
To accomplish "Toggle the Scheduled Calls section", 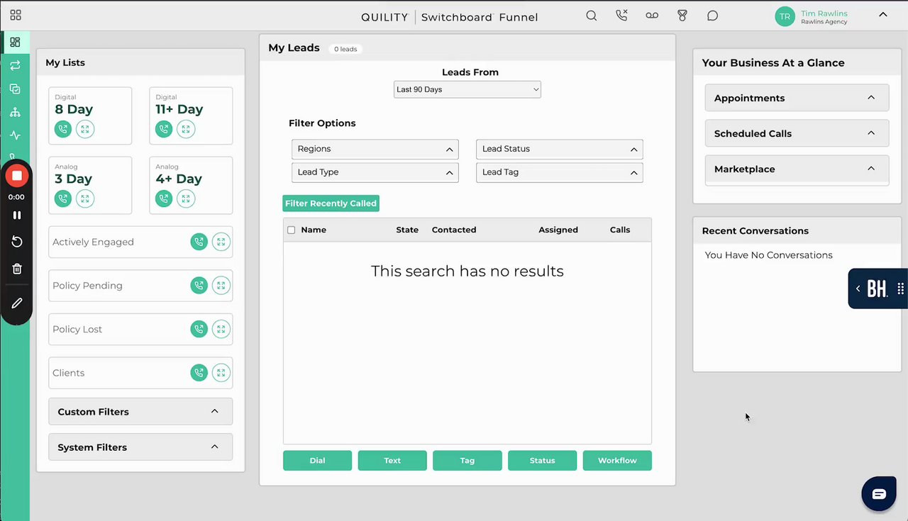I will click(797, 133).
